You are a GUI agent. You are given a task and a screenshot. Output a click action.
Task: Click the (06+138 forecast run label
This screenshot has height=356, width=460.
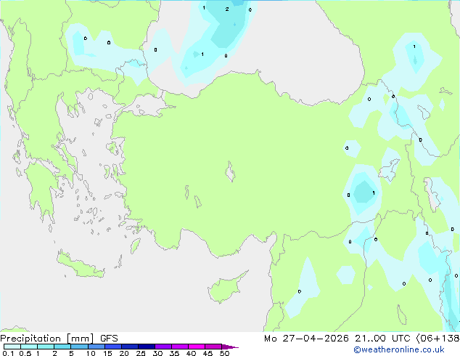click(x=438, y=339)
